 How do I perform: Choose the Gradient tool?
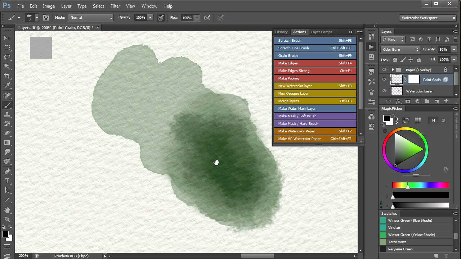coord(7,142)
